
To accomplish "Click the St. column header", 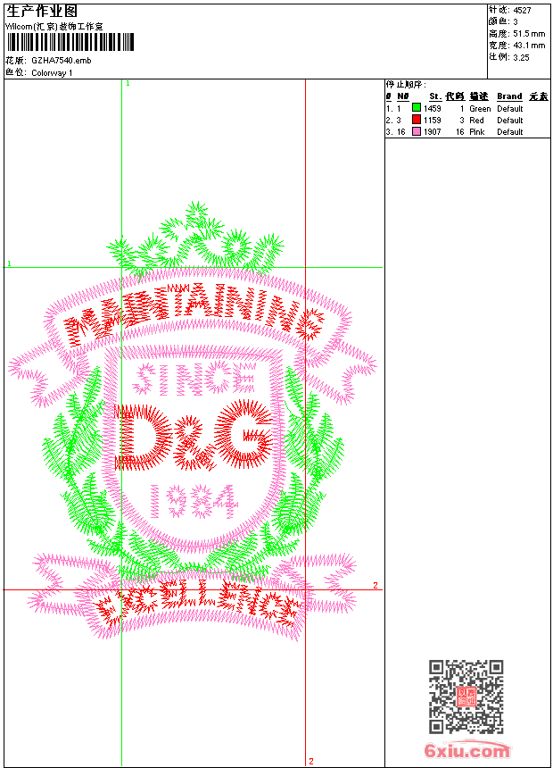I will pyautogui.click(x=435, y=96).
